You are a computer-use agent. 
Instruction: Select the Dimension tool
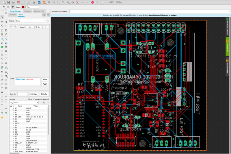coord(6,109)
